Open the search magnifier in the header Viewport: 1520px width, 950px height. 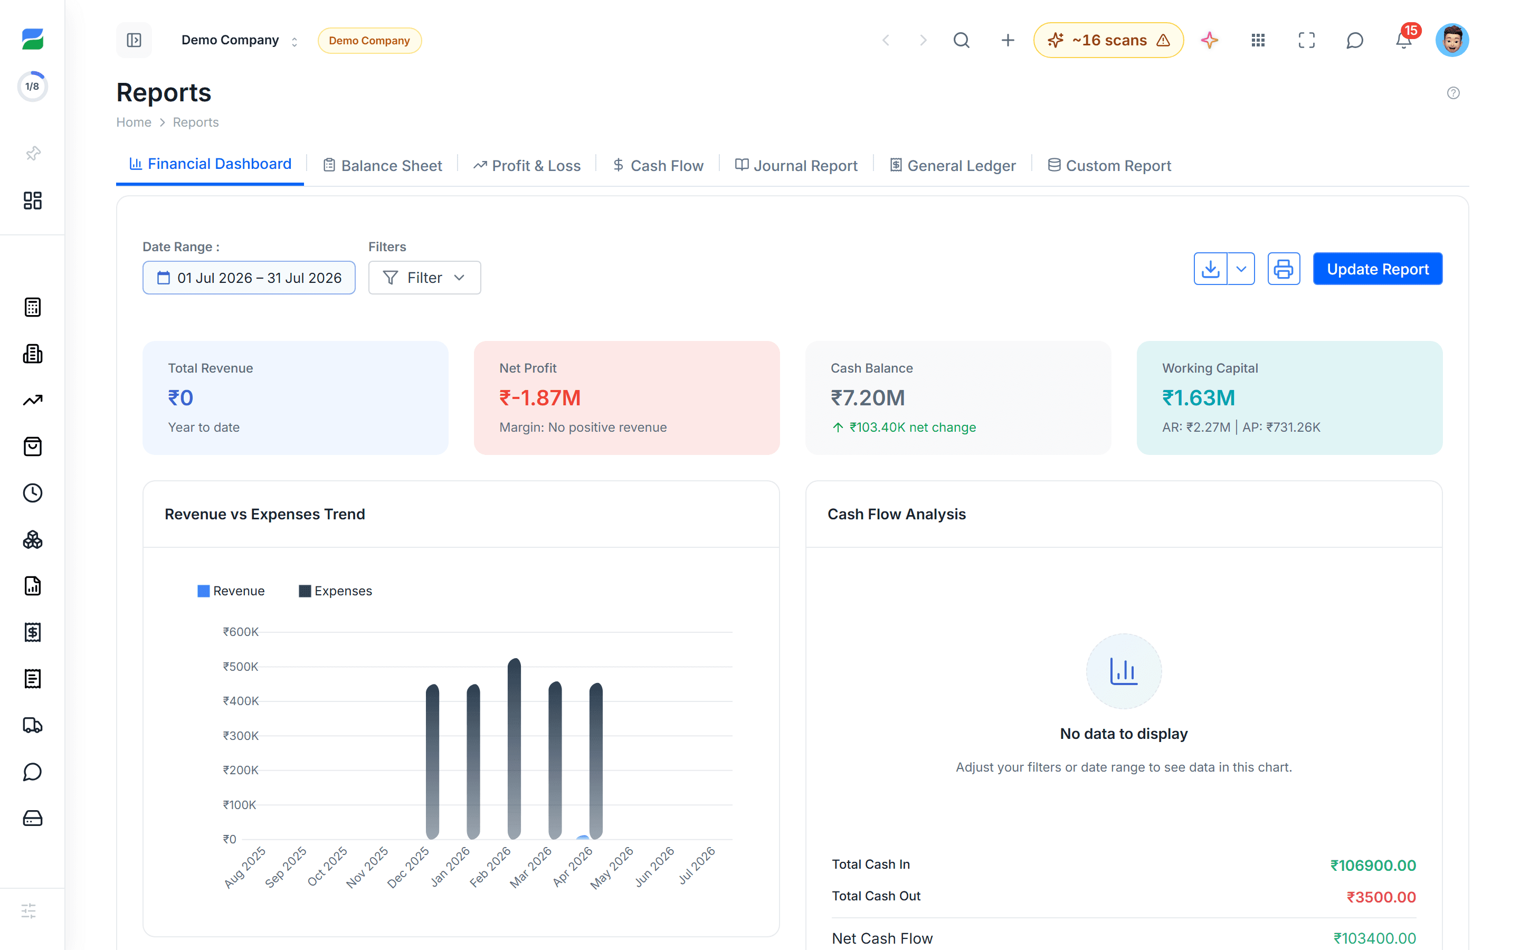pos(962,40)
